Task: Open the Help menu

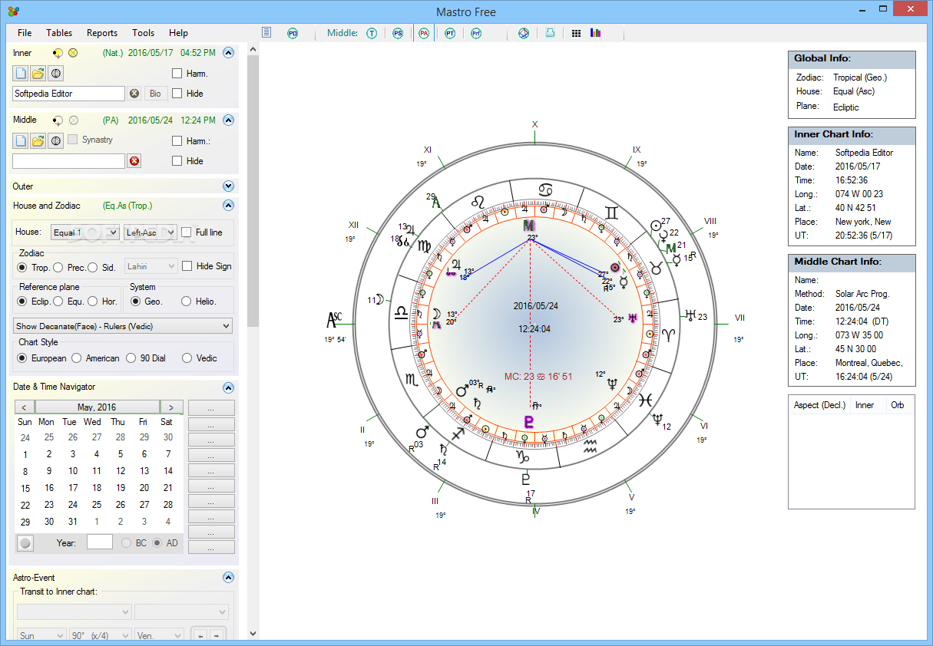Action: pos(178,33)
